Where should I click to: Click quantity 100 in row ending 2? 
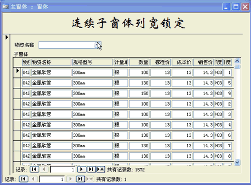pos(139,104)
